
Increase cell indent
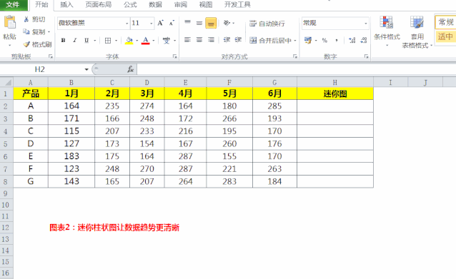tap(238, 39)
